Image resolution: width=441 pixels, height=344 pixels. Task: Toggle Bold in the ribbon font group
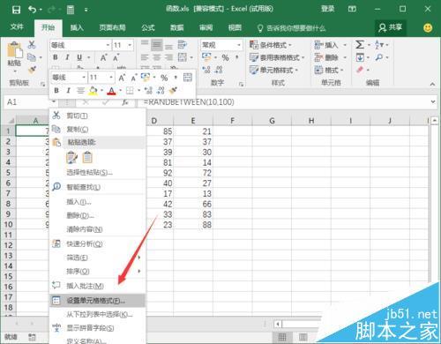[x=56, y=57]
